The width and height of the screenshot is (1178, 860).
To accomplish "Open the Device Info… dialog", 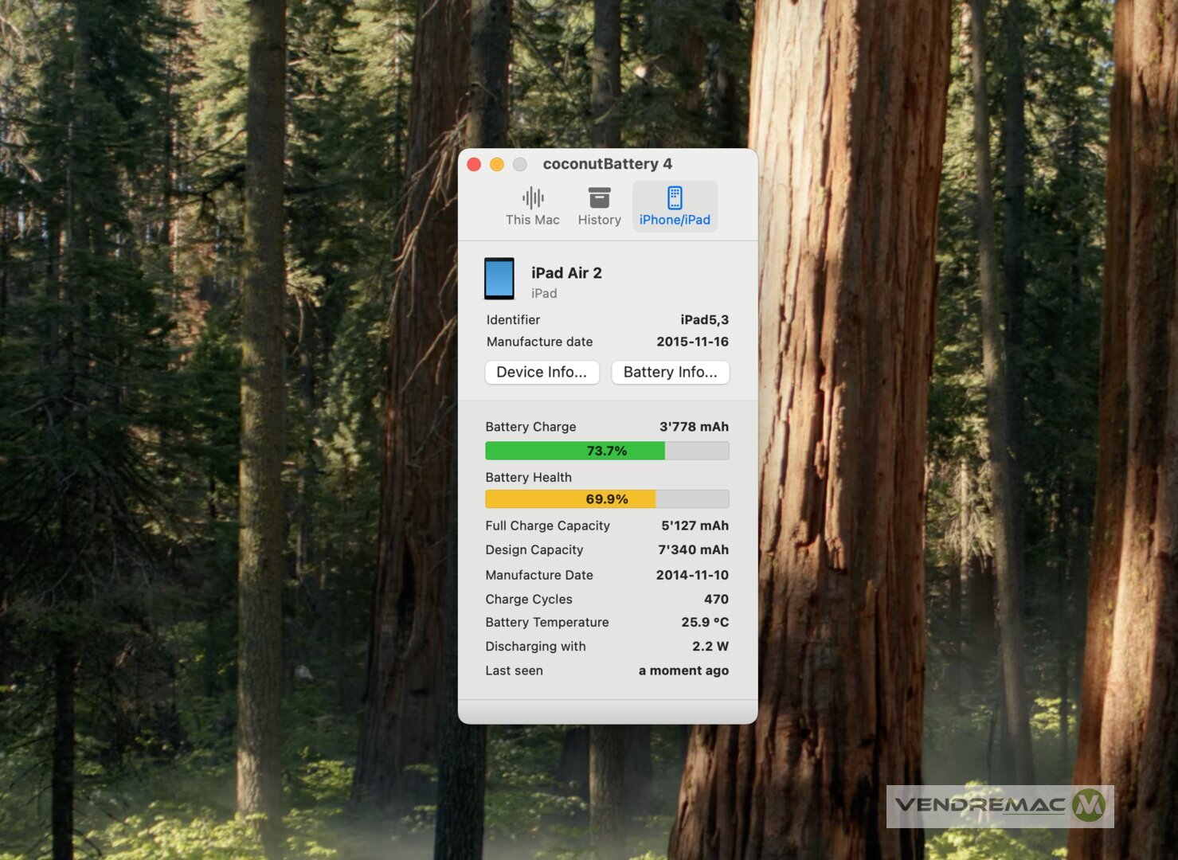I will click(x=542, y=372).
